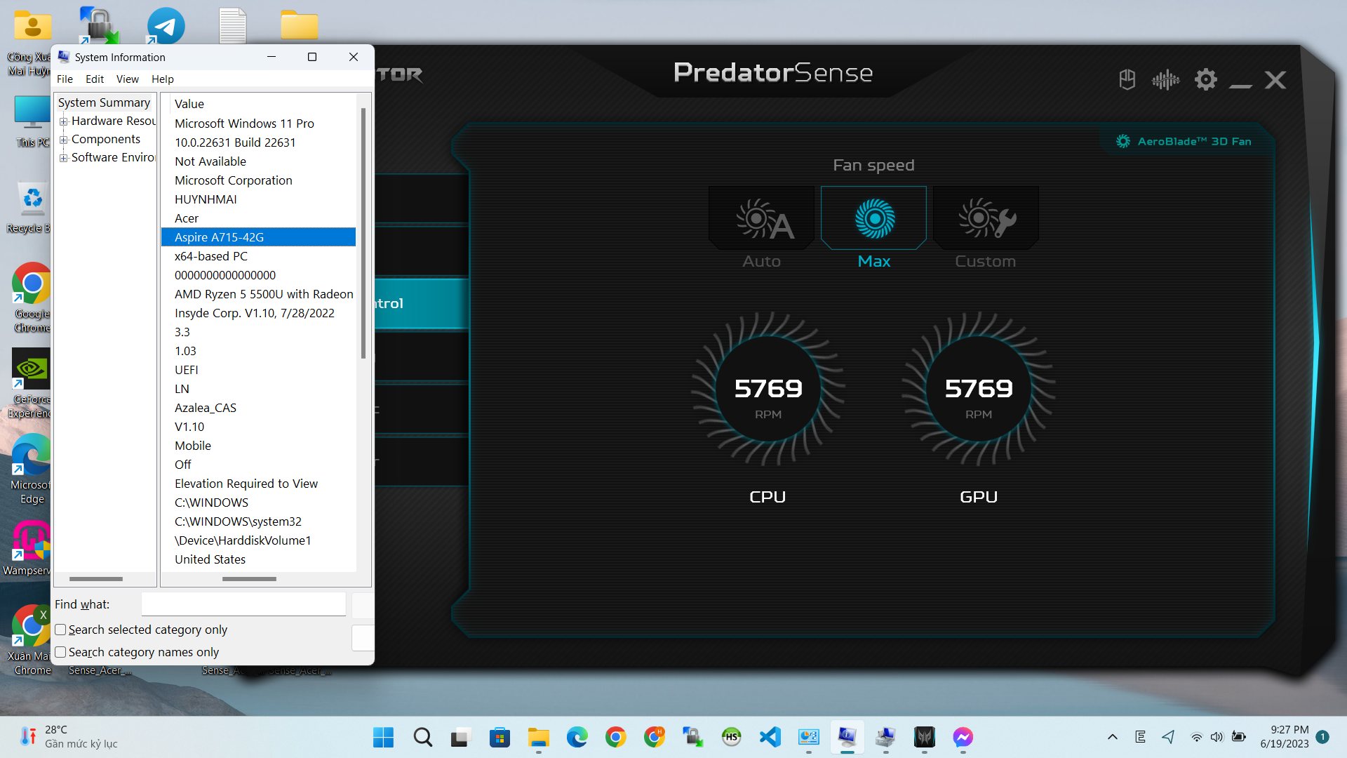Enable Search selected category only checkbox
This screenshot has height=758, width=1347.
(60, 630)
